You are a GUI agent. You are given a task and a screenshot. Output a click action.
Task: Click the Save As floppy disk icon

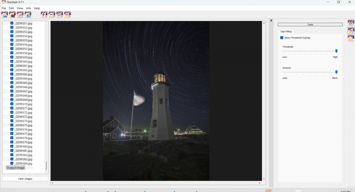coord(20,14)
